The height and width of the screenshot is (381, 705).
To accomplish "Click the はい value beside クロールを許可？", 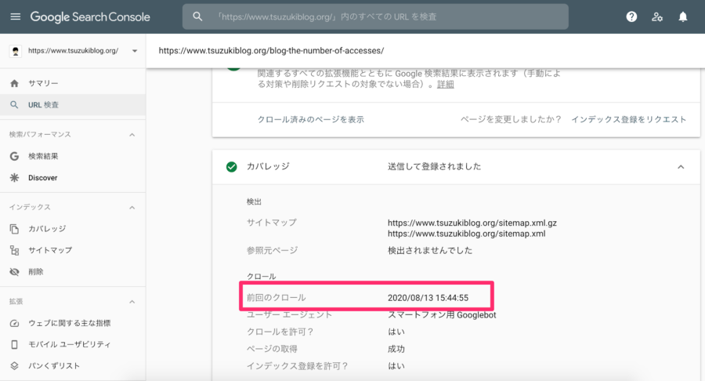I will [x=396, y=332].
